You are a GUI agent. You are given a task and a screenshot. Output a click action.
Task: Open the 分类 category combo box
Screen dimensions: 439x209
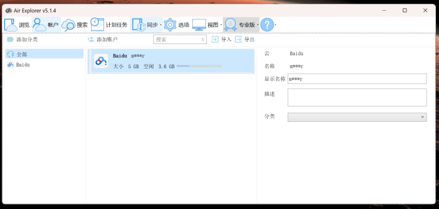click(357, 117)
